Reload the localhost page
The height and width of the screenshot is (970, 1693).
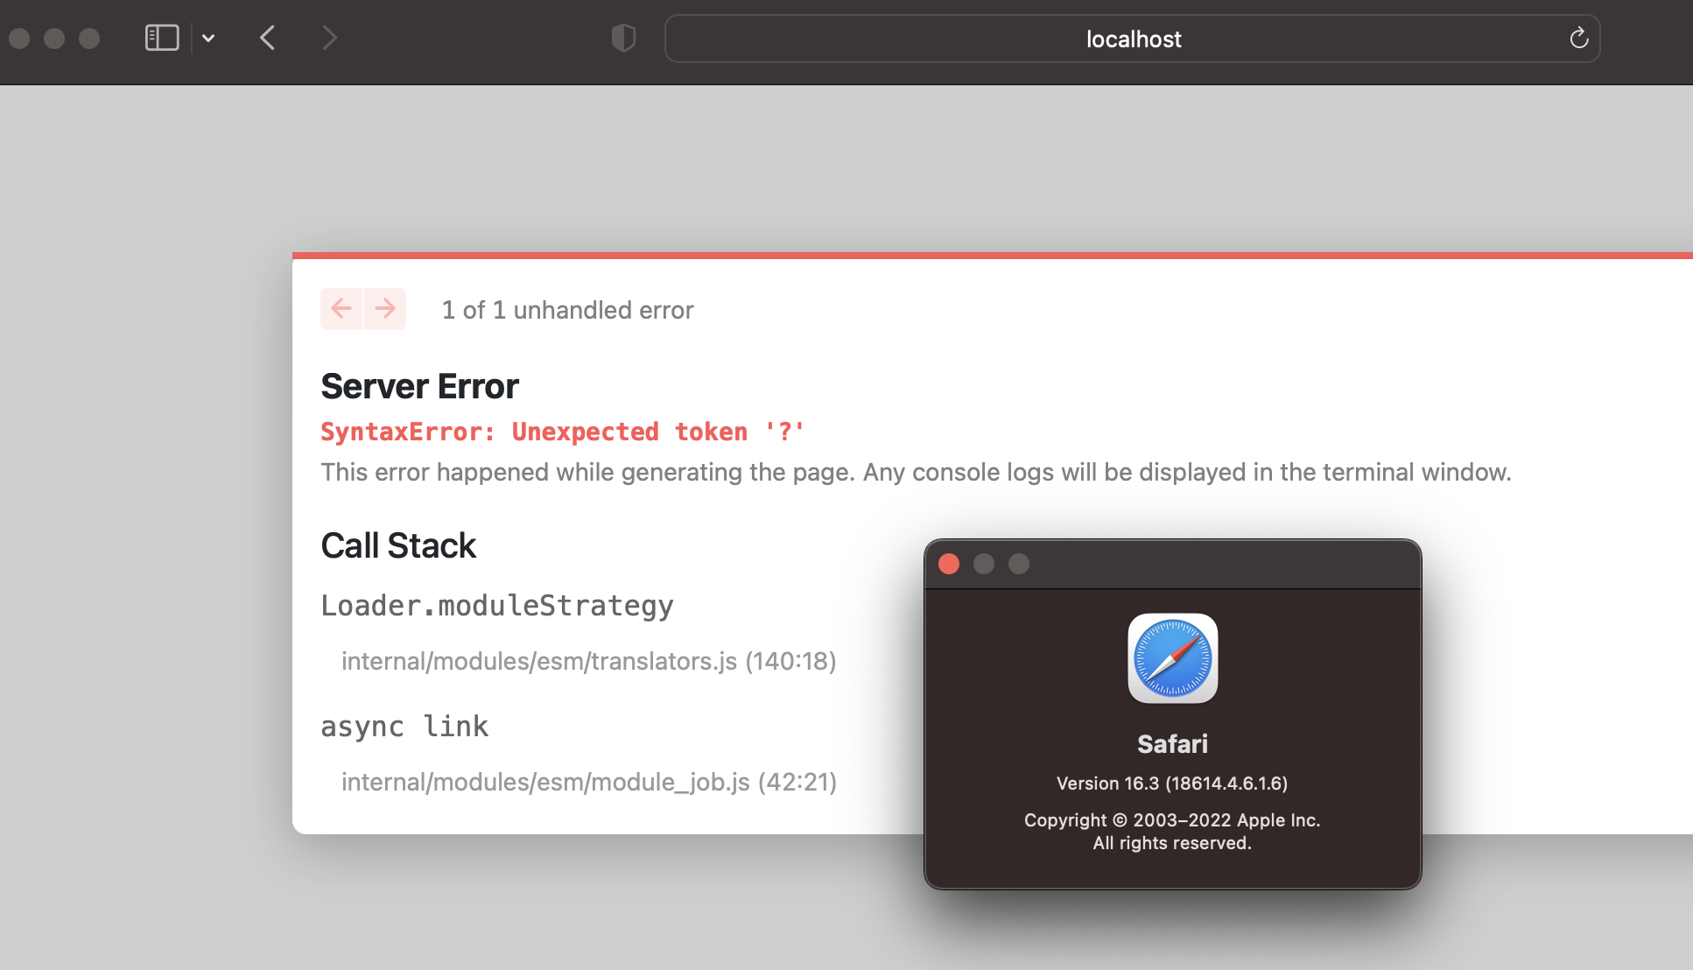[1578, 38]
